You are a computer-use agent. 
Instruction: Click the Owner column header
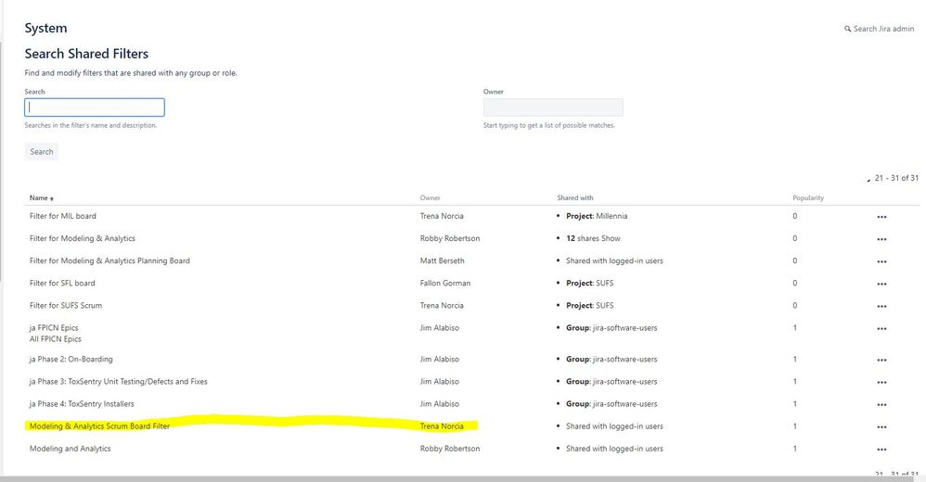[430, 198]
